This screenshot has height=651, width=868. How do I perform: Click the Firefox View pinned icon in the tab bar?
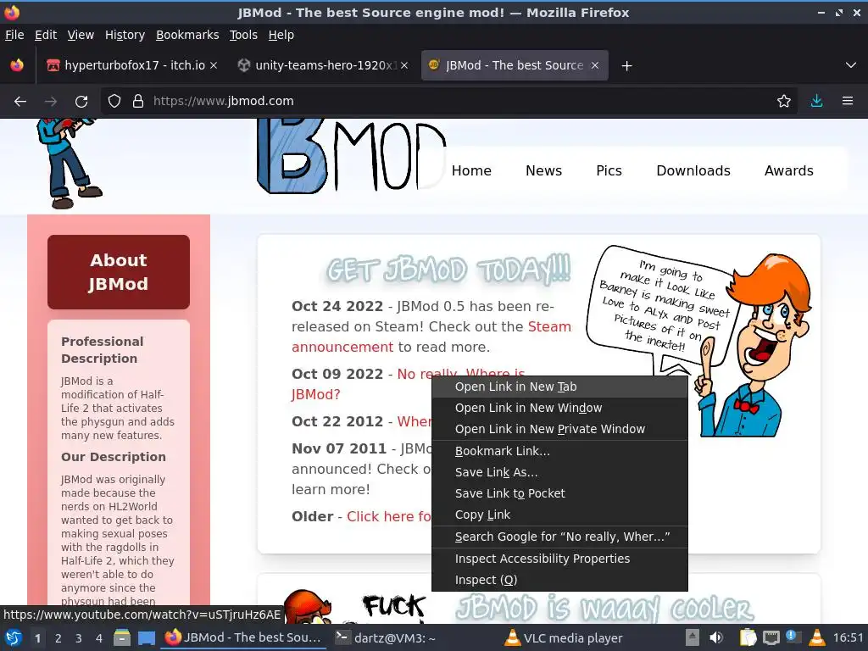coord(17,65)
